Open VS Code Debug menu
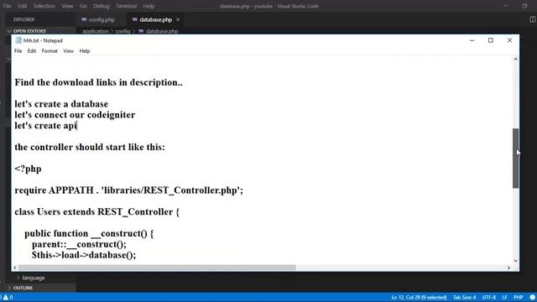 click(x=102, y=6)
